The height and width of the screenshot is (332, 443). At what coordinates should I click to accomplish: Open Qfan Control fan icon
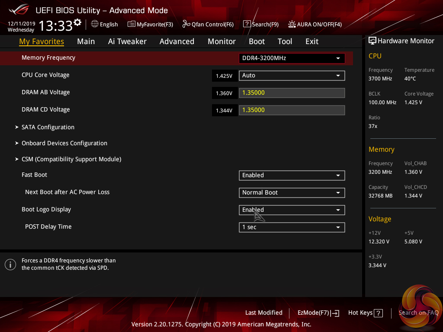[x=186, y=24]
